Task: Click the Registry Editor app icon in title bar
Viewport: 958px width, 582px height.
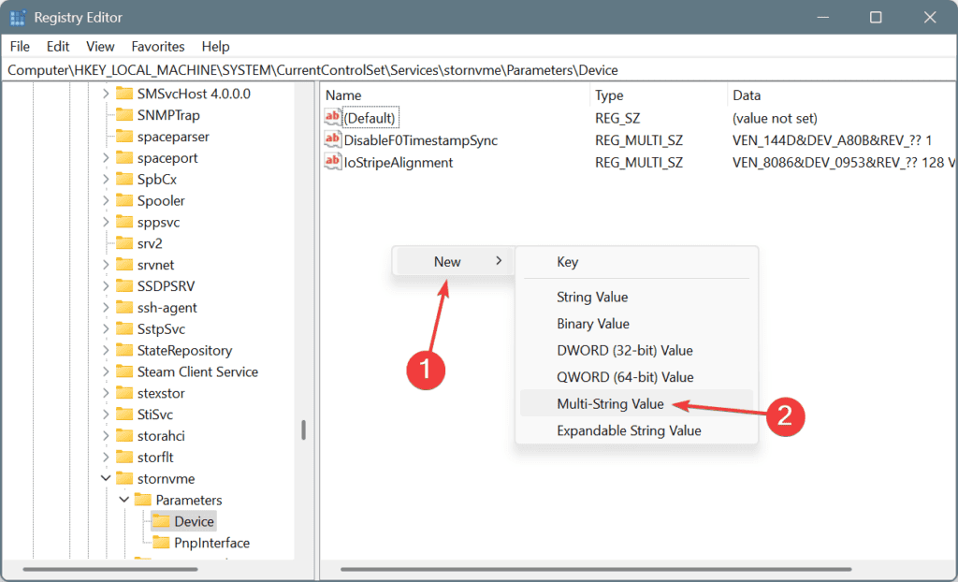Action: tap(19, 17)
